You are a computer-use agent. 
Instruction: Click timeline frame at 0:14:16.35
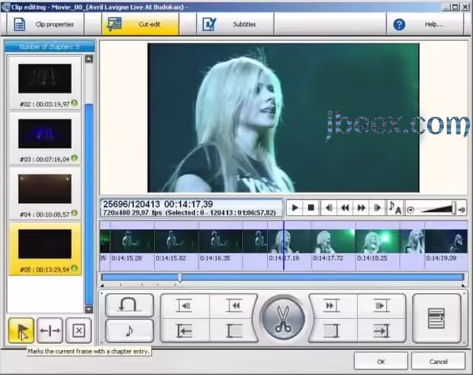tap(220, 241)
